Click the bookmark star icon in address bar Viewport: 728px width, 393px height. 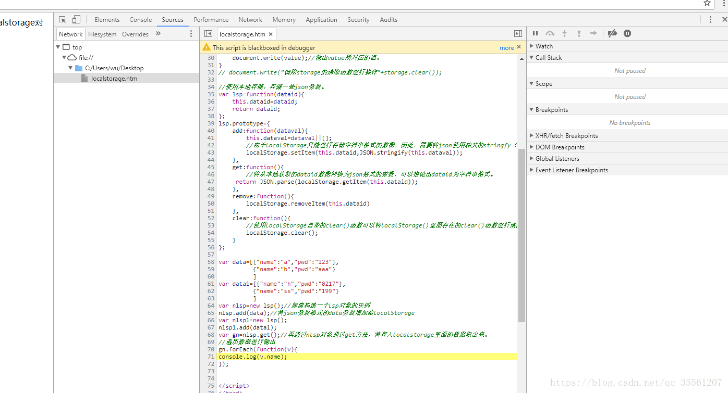(707, 3)
